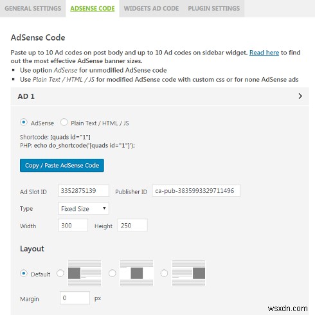Click into the Publisher ID field

[196, 190]
